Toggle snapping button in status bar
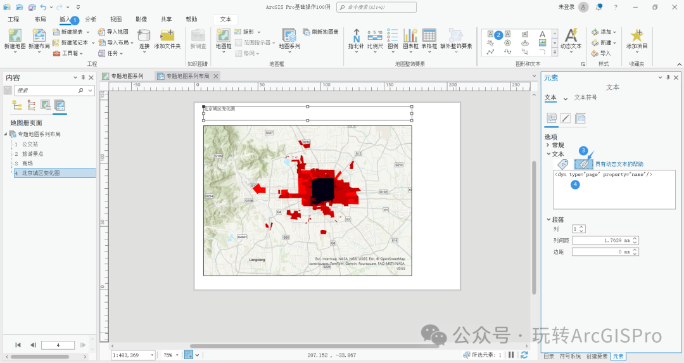This screenshot has width=684, height=363. coord(189,355)
